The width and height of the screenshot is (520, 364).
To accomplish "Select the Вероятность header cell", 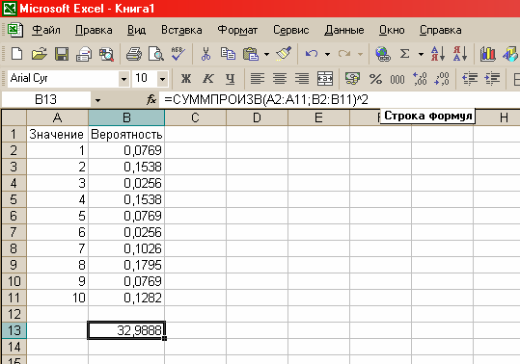I will tap(126, 134).
